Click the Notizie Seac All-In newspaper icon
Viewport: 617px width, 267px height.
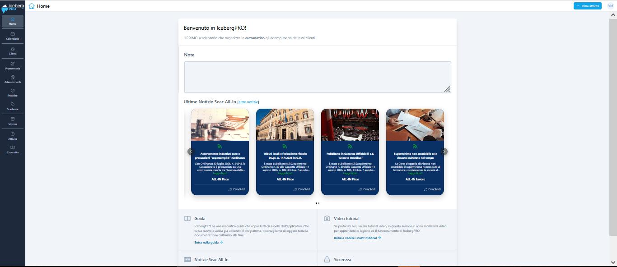click(187, 259)
